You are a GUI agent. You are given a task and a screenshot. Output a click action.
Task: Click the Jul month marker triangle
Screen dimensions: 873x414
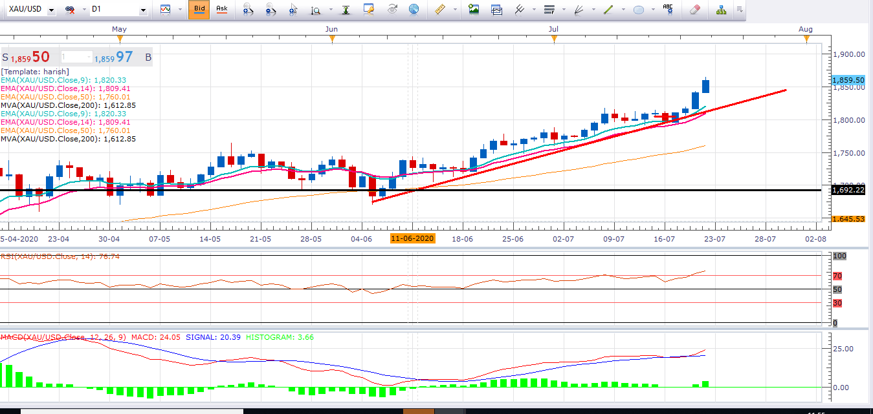coord(554,39)
